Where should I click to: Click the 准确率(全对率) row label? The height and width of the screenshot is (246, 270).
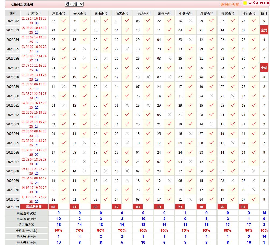(26, 231)
